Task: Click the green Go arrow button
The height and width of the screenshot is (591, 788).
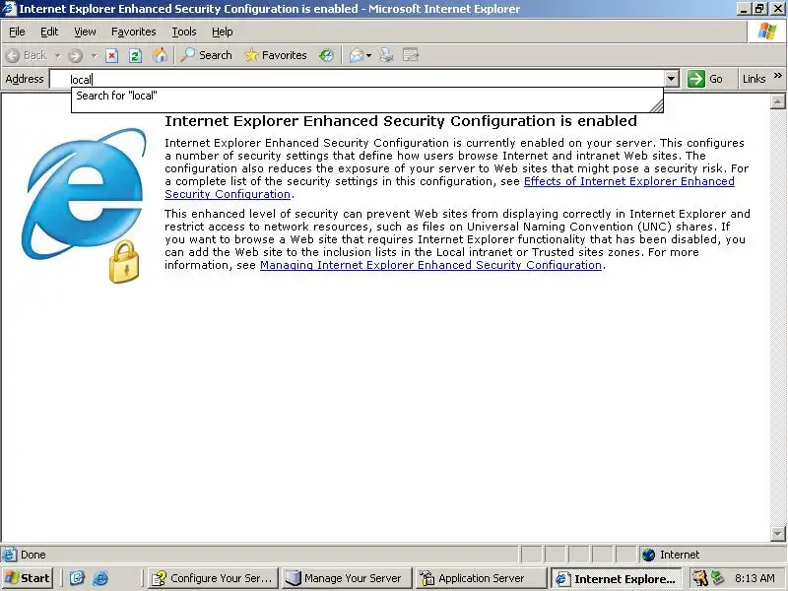Action: point(705,79)
